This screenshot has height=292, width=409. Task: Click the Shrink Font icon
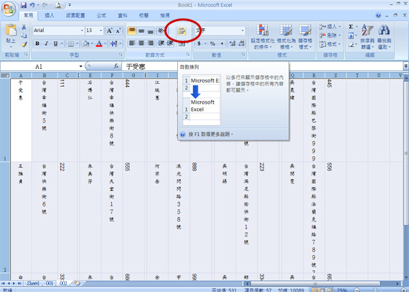tap(118, 31)
